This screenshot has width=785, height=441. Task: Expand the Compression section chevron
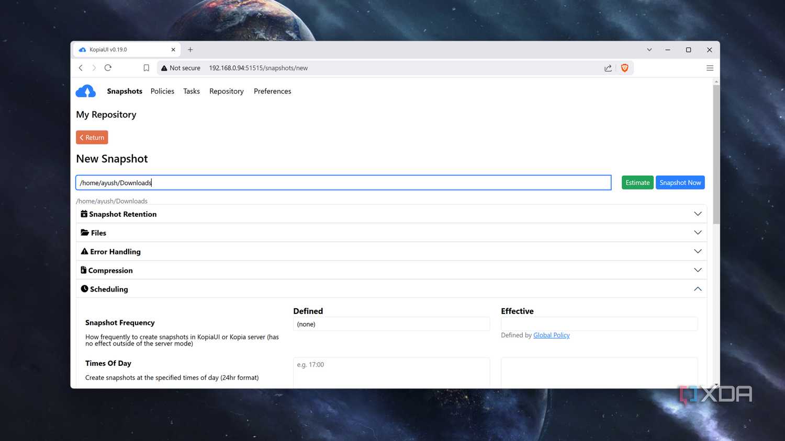click(x=698, y=270)
